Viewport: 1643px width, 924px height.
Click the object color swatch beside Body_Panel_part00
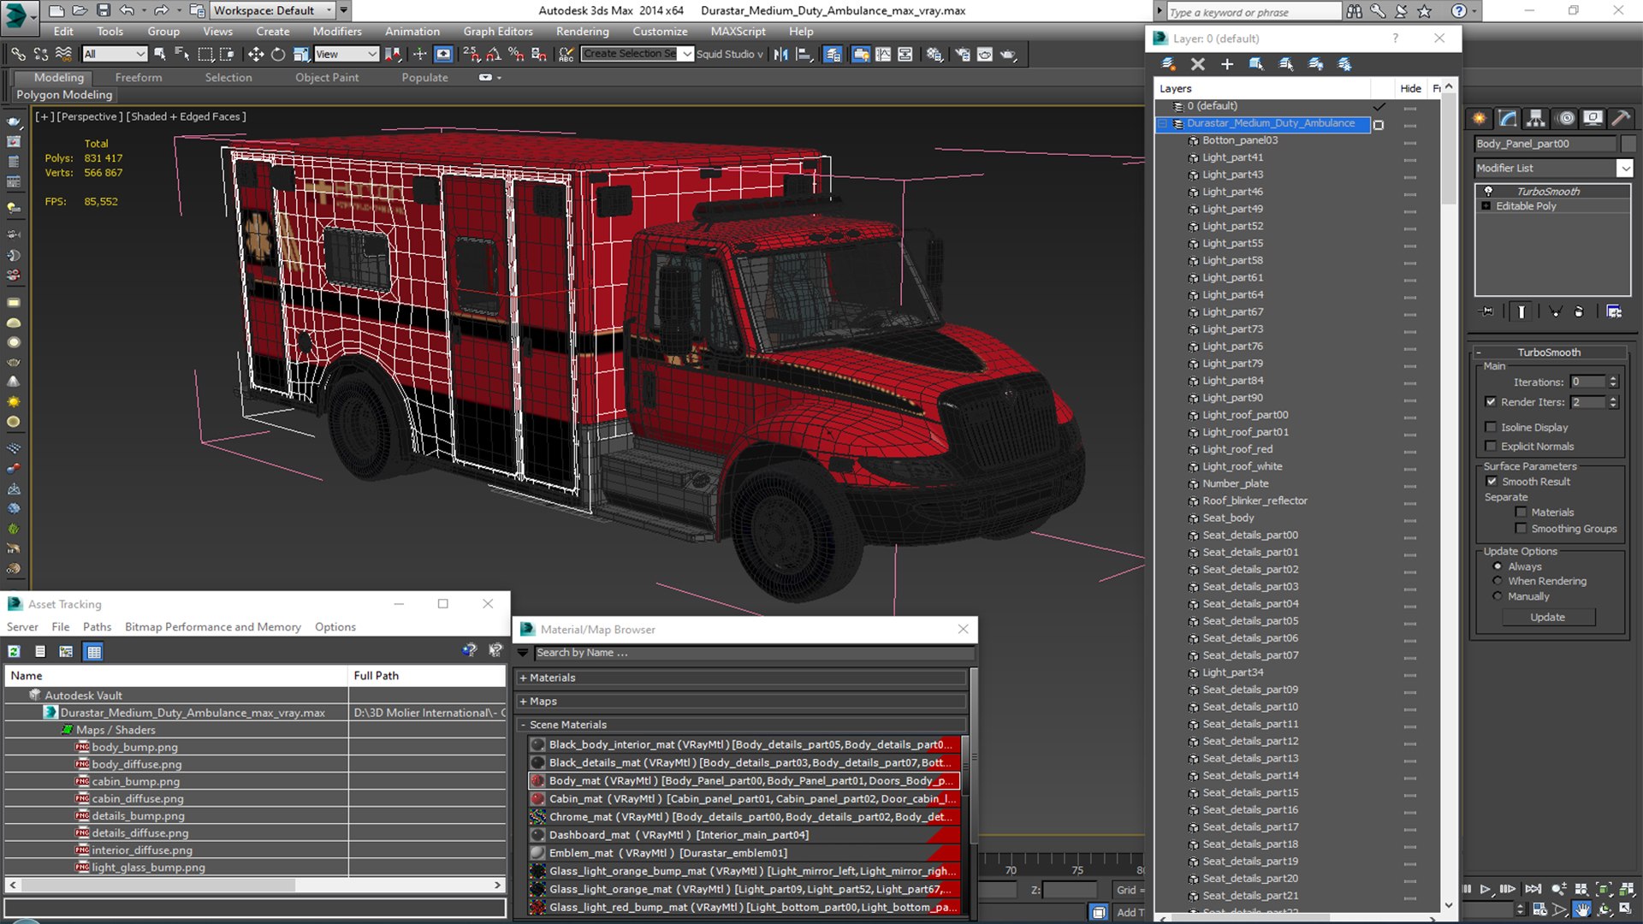pos(1628,144)
